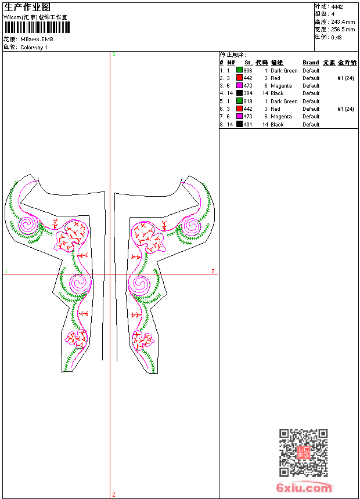Click the left half of the embroidery design
The height and width of the screenshot is (499, 360).
point(55,273)
